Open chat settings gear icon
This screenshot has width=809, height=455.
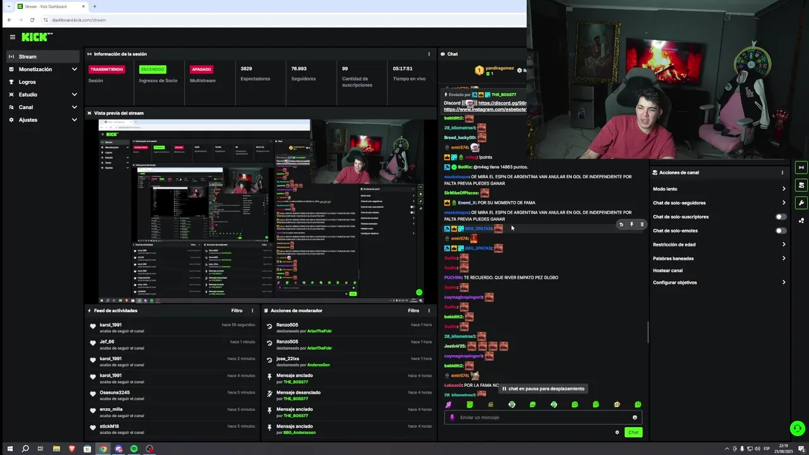click(617, 432)
